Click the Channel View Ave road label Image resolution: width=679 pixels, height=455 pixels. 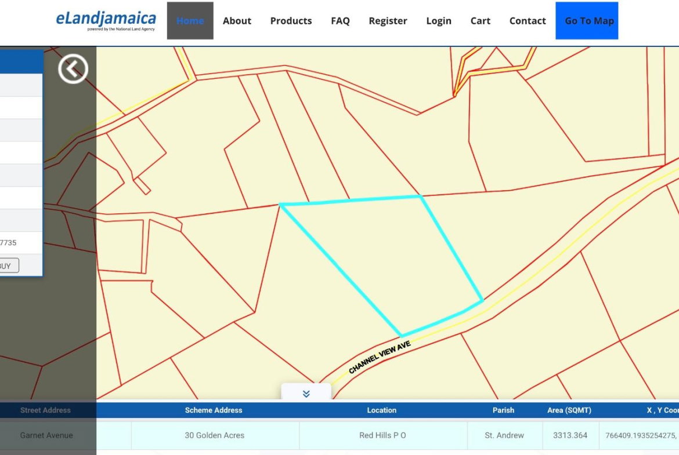pyautogui.click(x=380, y=357)
